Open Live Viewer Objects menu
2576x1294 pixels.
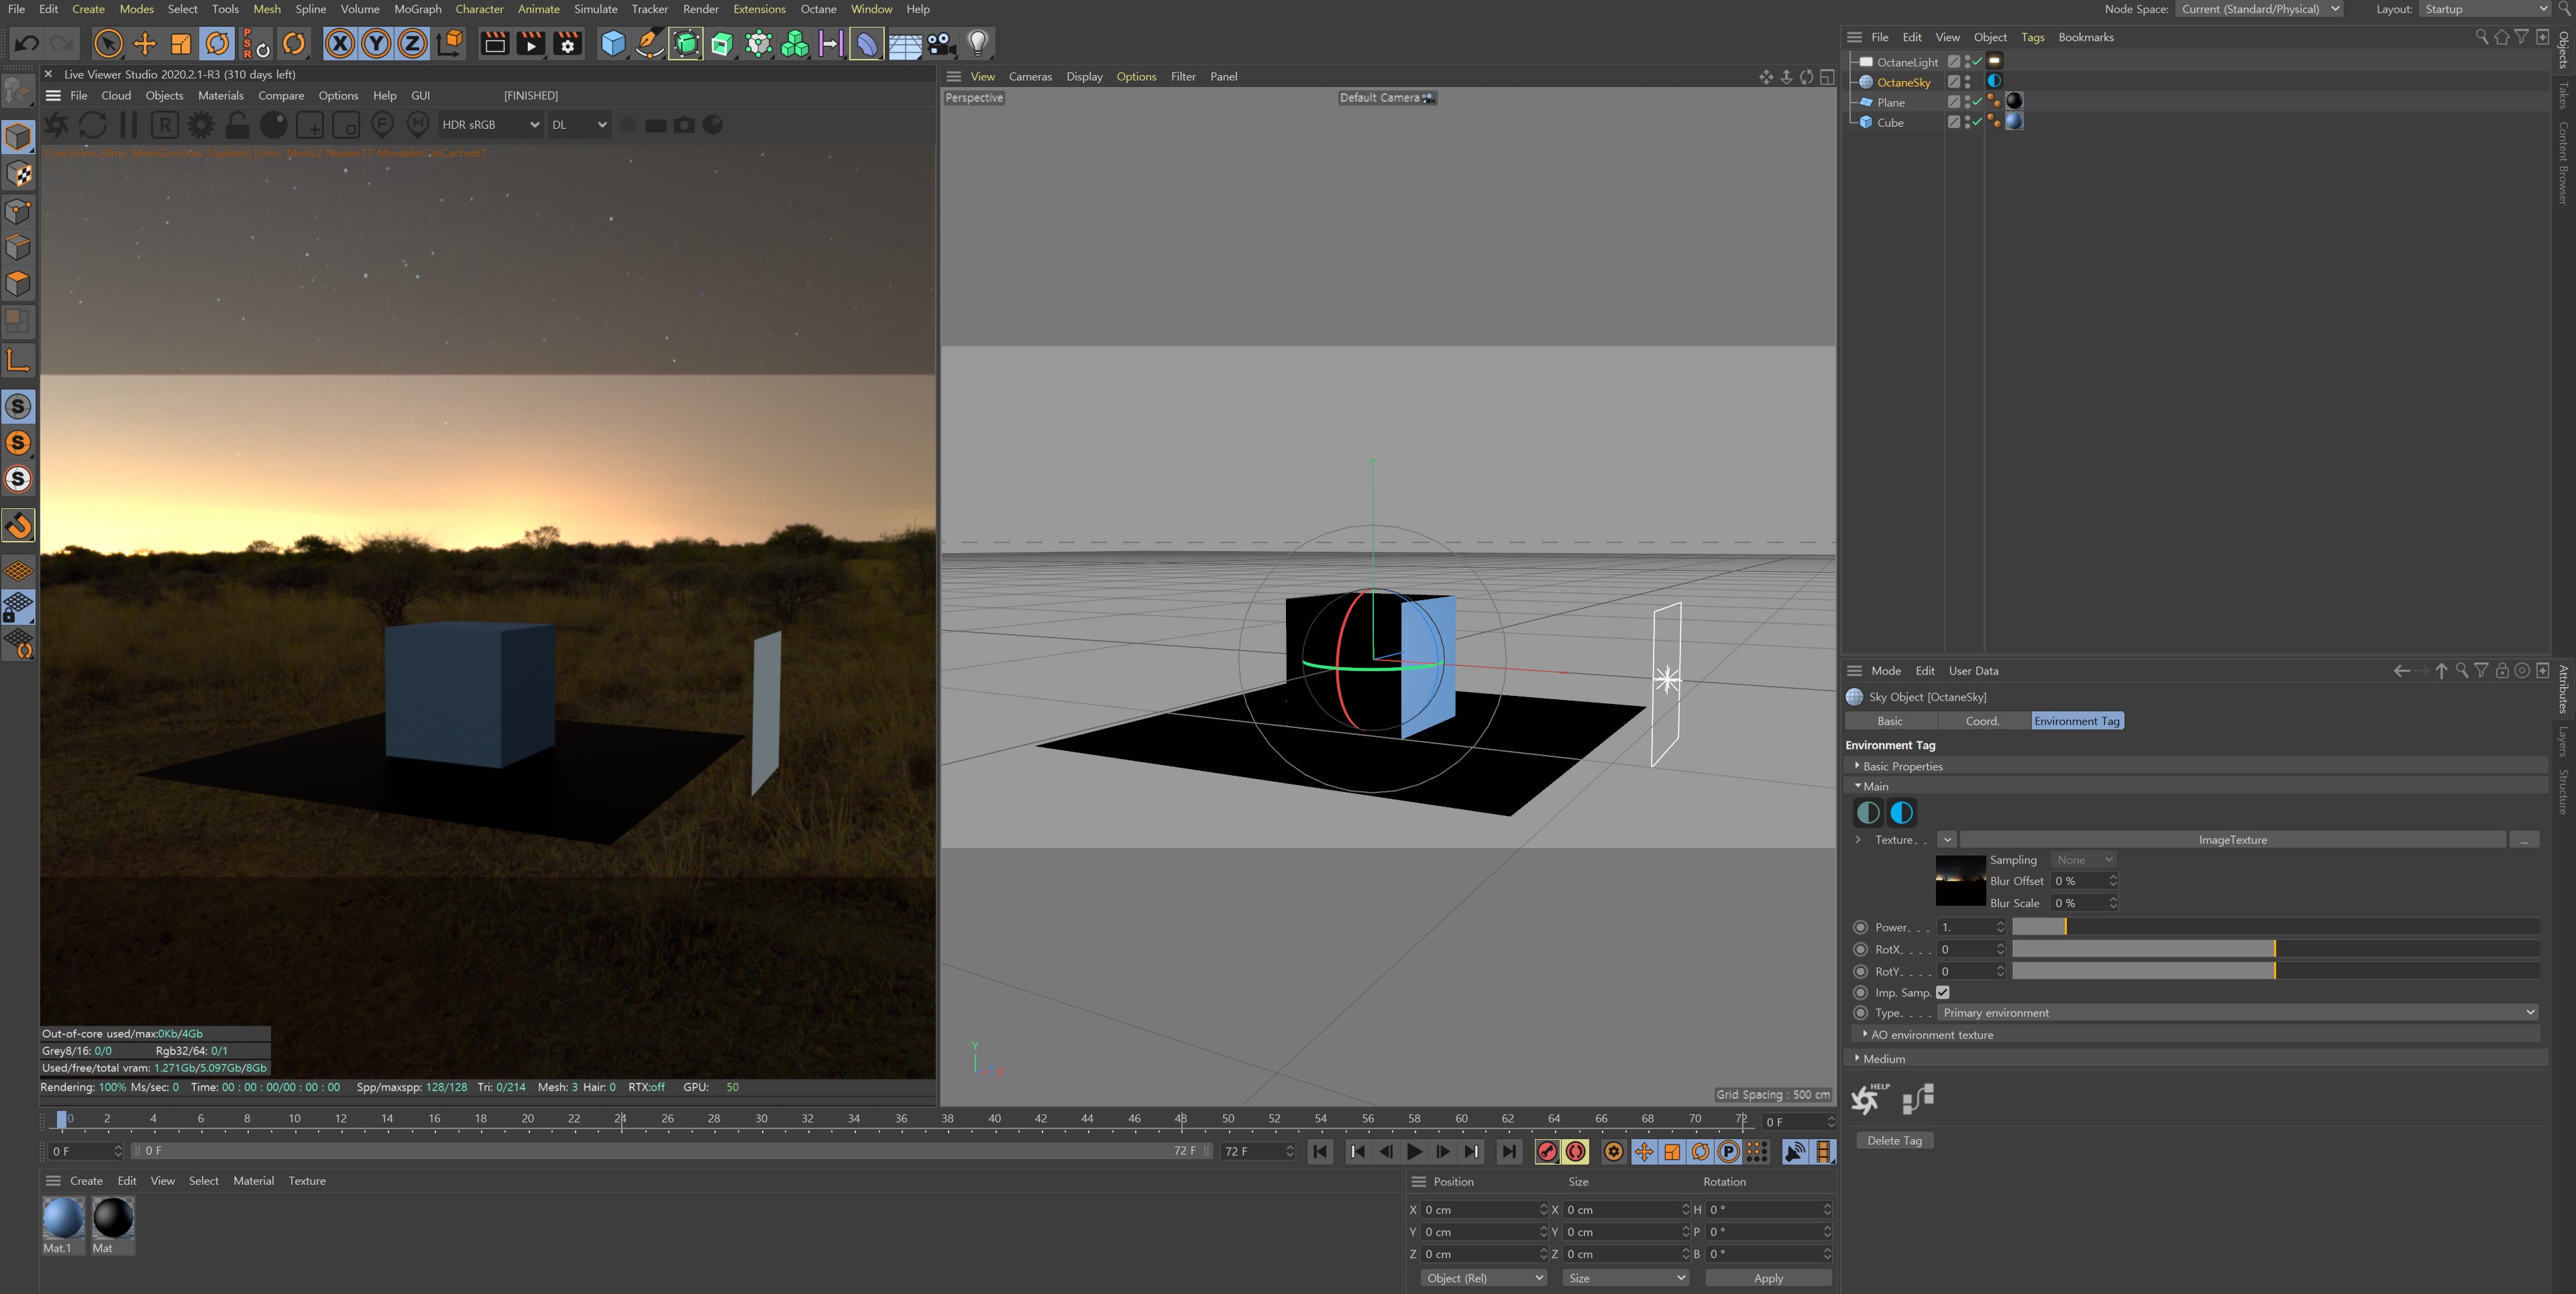164,96
